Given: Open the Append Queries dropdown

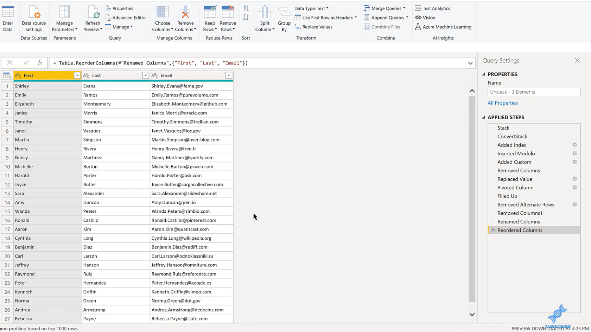Looking at the screenshot, I should (386, 18).
